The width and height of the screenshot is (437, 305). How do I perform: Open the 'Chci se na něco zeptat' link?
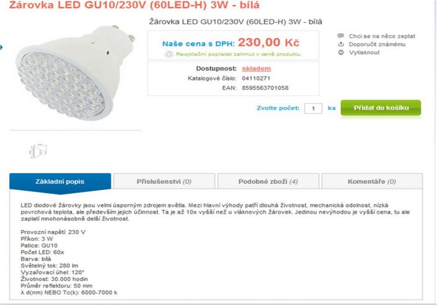pyautogui.click(x=382, y=36)
